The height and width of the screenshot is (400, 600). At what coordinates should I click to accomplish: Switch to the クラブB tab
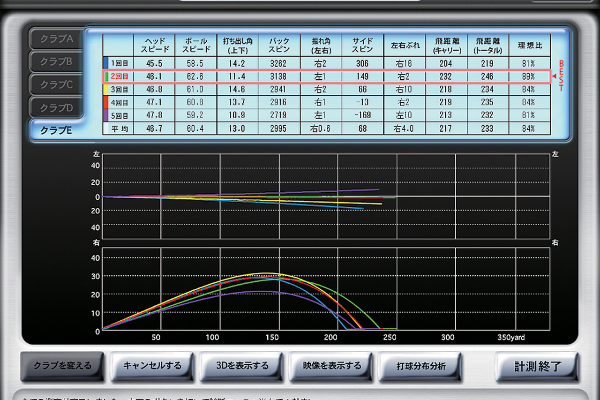(x=56, y=61)
